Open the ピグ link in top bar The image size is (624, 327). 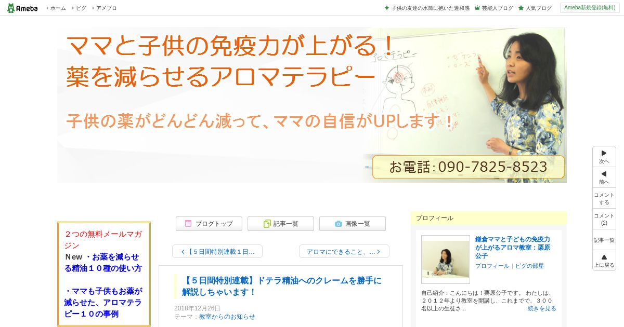coord(81,8)
